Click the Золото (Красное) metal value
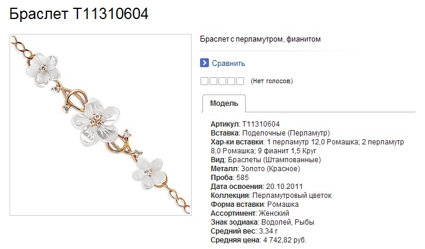The height and width of the screenshot is (249, 425). [270, 169]
